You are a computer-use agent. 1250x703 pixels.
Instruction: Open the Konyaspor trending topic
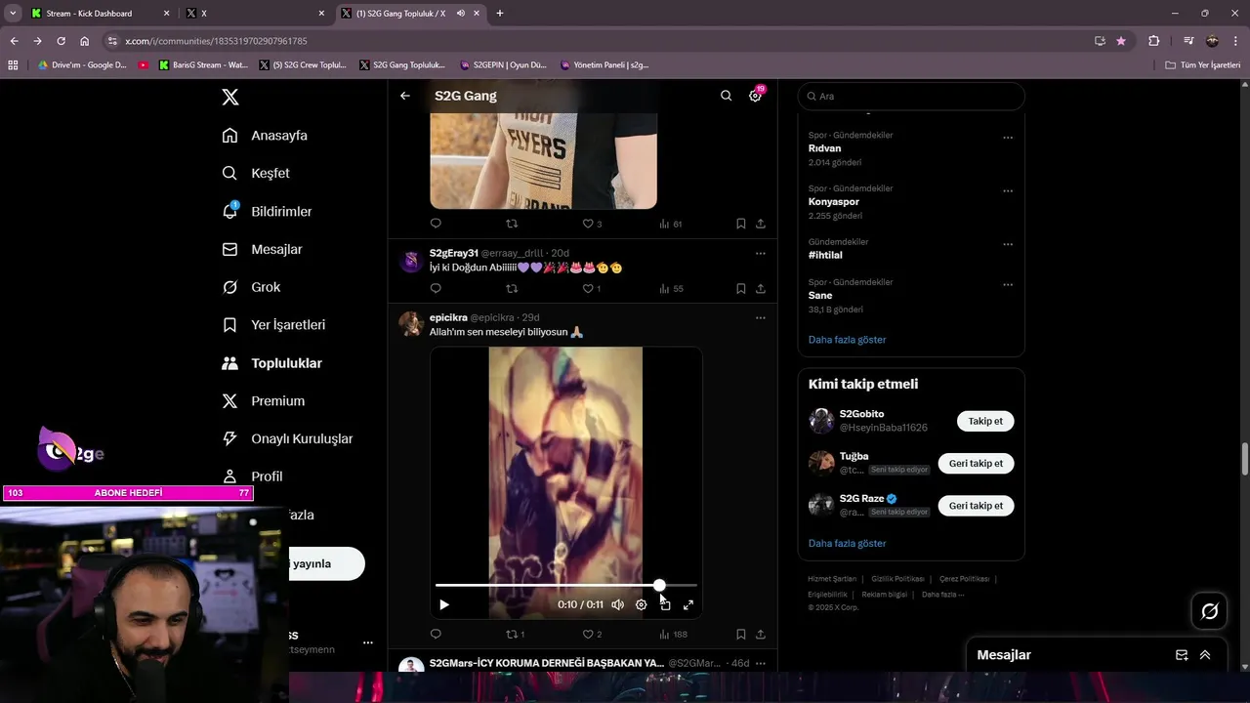pos(834,202)
